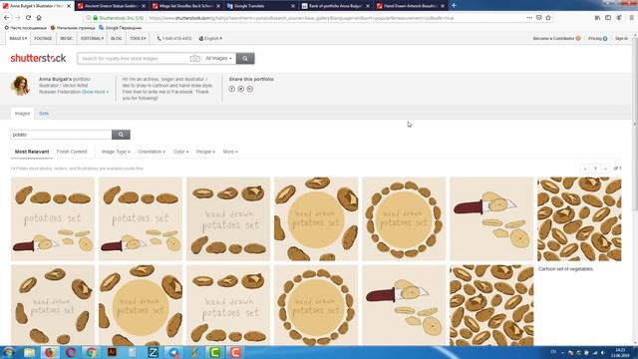This screenshot has height=359, width=638.
Task: Switch to Mega Set Doodles Back School tab
Action: tap(186, 6)
